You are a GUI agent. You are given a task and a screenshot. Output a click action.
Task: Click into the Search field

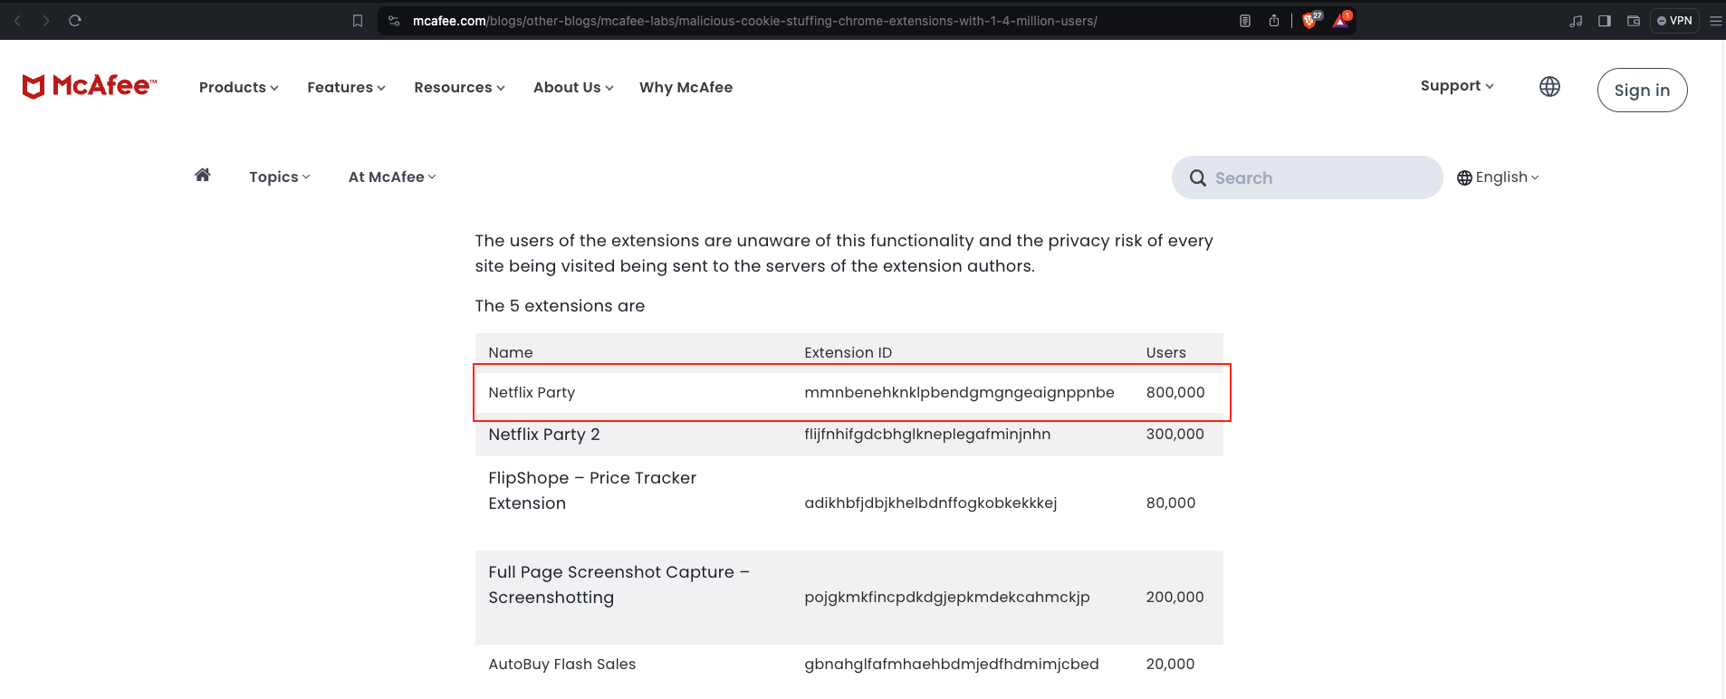pyautogui.click(x=1307, y=177)
